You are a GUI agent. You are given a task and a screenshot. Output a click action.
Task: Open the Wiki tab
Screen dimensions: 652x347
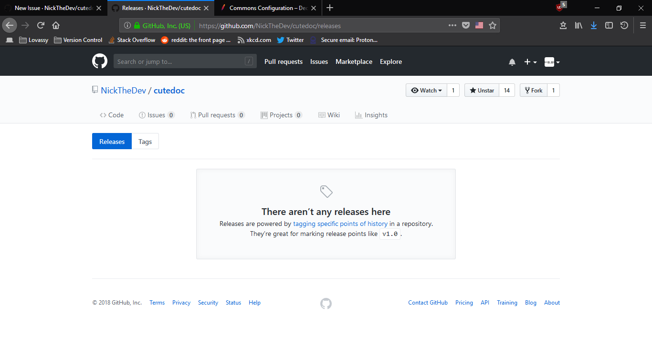tap(329, 115)
